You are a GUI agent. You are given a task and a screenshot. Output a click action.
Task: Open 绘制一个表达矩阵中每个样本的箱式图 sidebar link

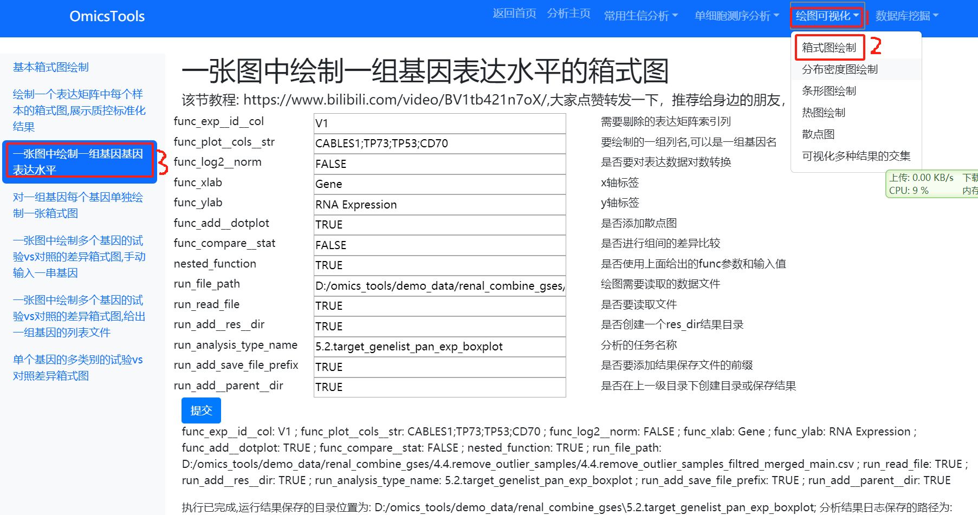(79, 110)
